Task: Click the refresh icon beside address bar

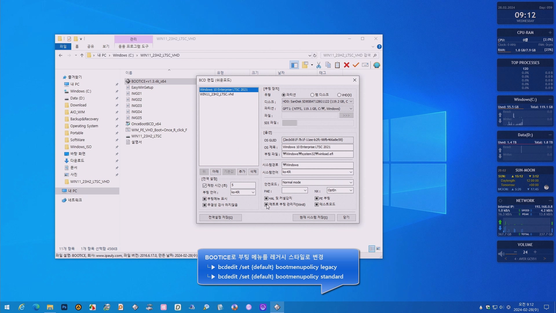Action: [x=315, y=55]
